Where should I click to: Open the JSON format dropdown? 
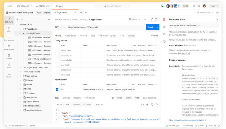[x=99, y=105]
